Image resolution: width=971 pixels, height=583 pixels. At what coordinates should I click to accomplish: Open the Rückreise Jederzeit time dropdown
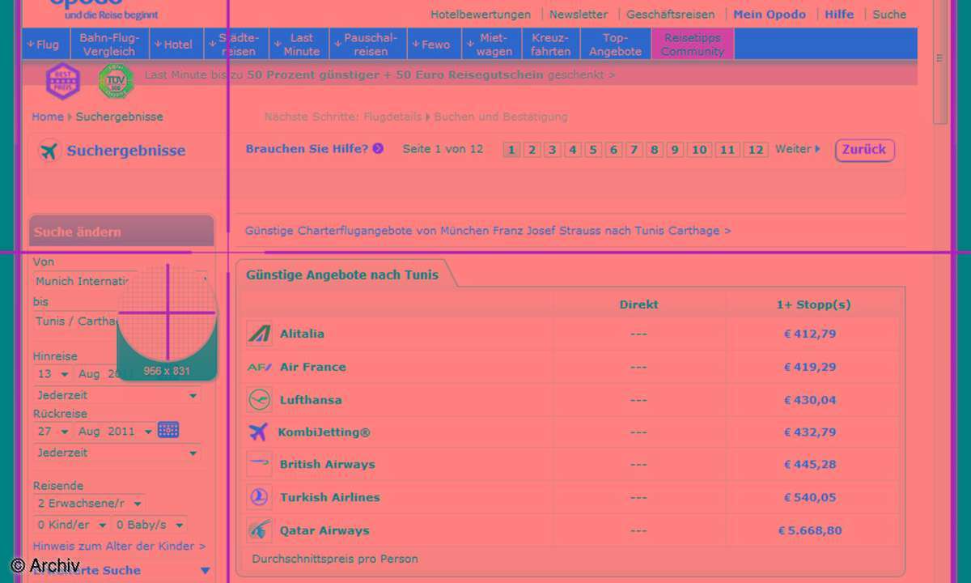(x=117, y=453)
